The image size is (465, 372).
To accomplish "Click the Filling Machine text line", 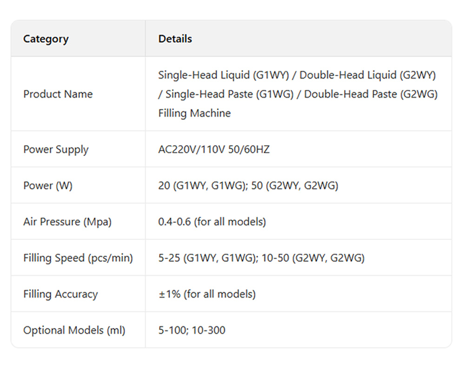I will point(194,113).
